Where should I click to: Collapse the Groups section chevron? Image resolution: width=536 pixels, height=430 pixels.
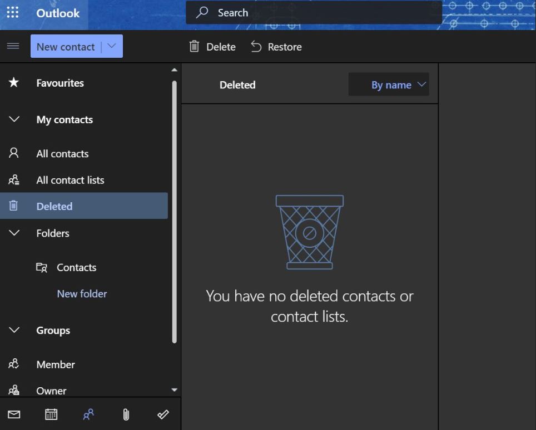click(x=14, y=330)
